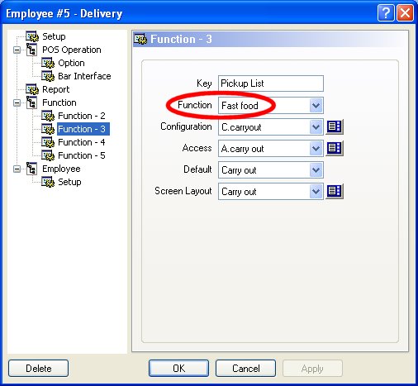Click the Bar Interface settings icon
This screenshot has width=418, height=386.
[x=48, y=76]
